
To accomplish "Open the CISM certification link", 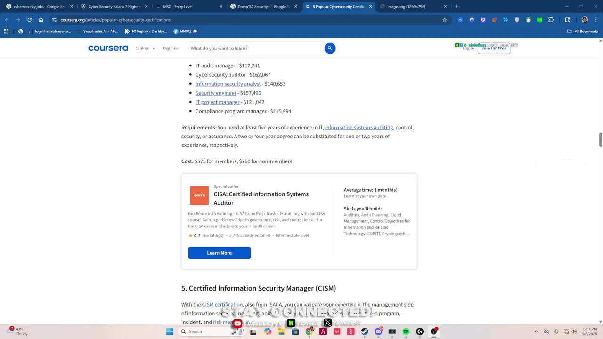I will 222,305.
